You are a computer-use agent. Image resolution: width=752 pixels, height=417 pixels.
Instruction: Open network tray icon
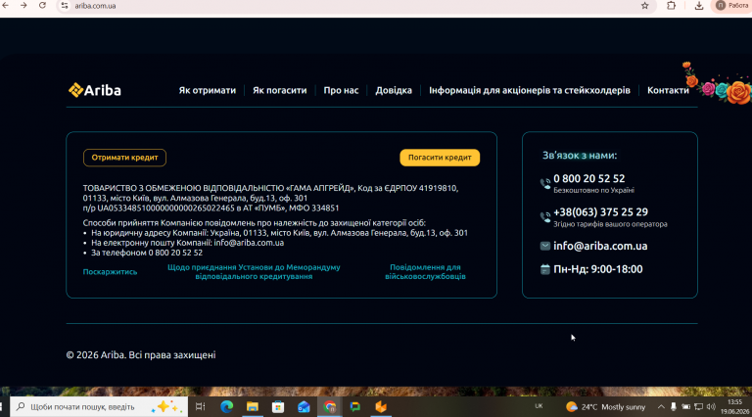pyautogui.click(x=699, y=407)
